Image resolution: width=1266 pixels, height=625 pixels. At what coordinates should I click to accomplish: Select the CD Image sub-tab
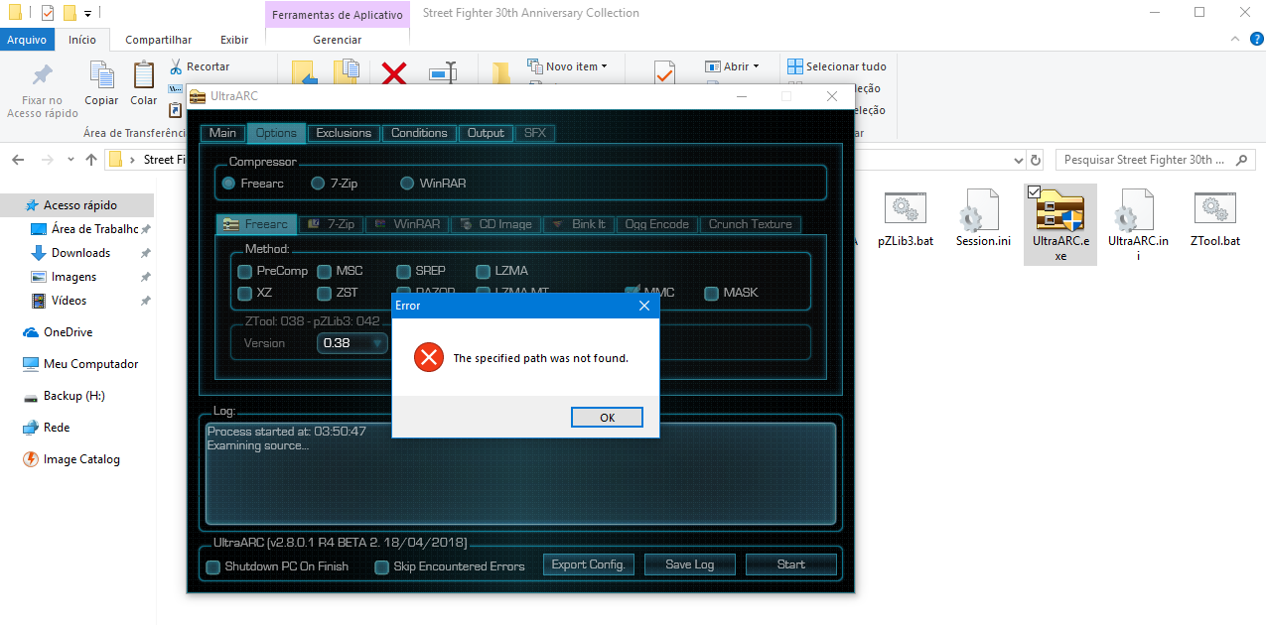click(x=496, y=224)
